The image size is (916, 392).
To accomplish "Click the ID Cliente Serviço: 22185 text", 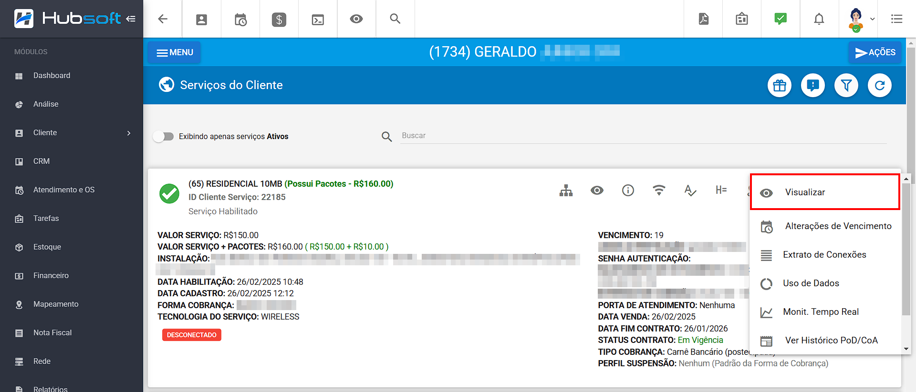I will [237, 197].
